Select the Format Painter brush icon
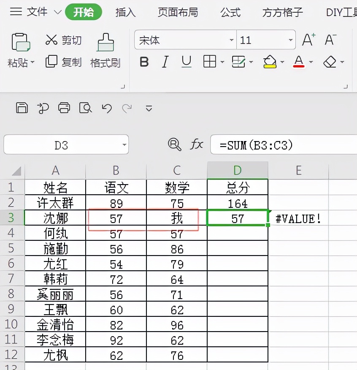357x370 pixels. coord(105,42)
